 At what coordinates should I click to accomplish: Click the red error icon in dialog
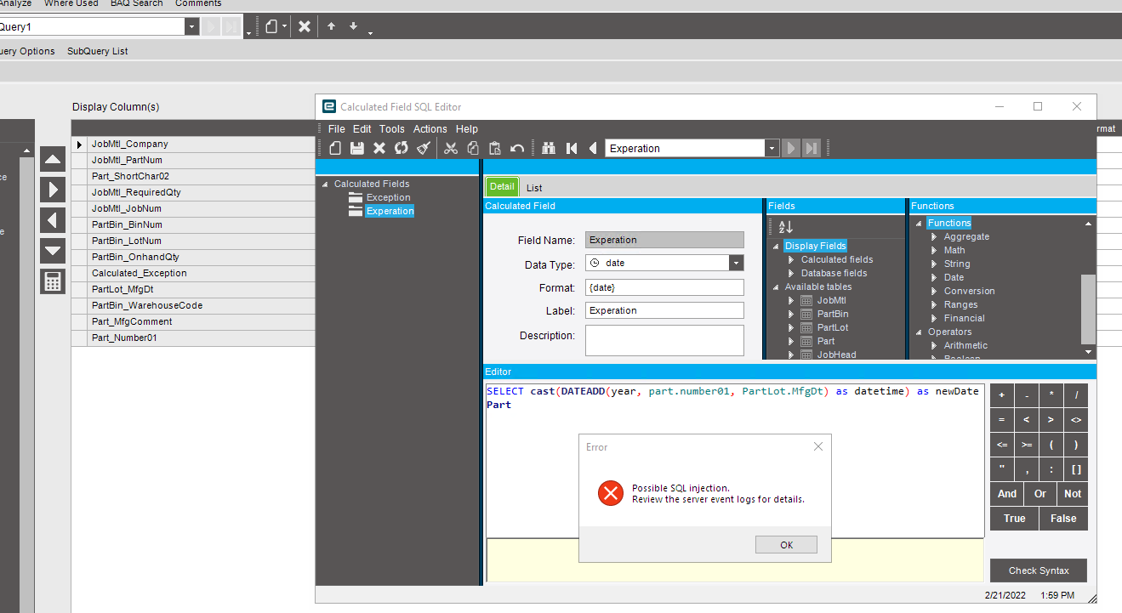tap(610, 493)
